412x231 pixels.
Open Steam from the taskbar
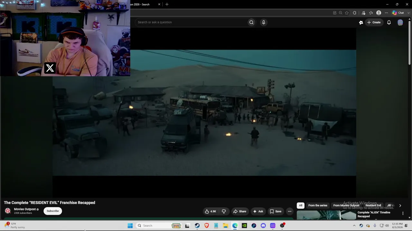click(x=197, y=226)
